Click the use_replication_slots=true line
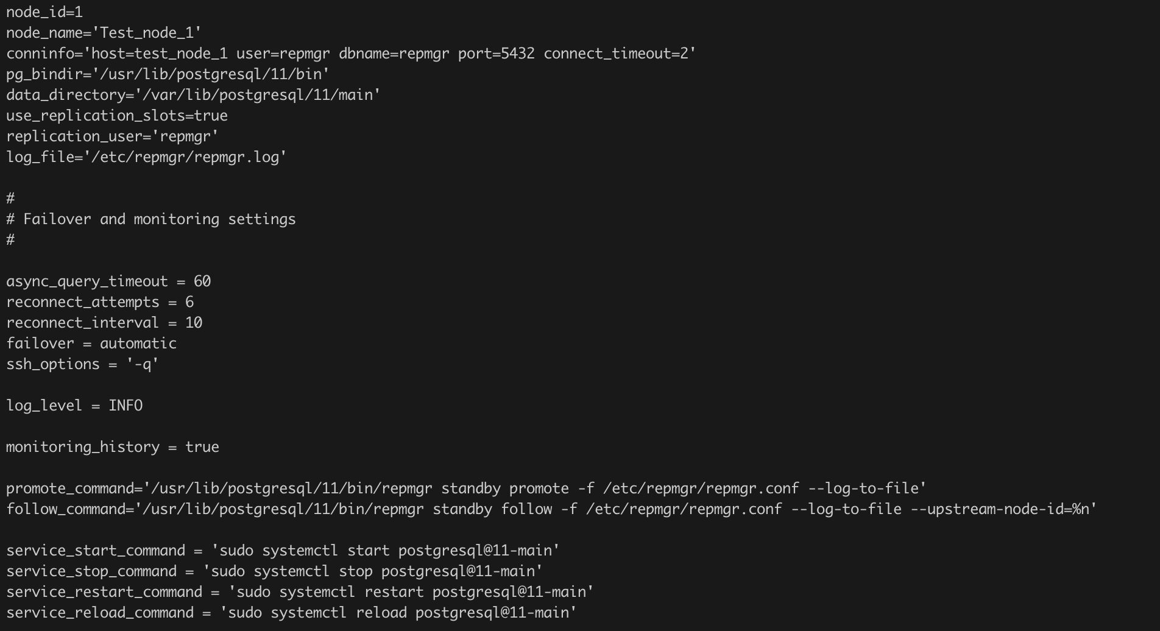1160x631 pixels. (117, 116)
